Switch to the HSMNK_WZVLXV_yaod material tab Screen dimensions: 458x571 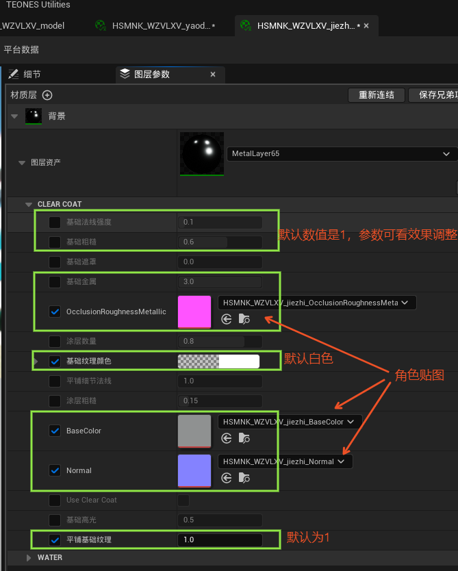pyautogui.click(x=156, y=26)
